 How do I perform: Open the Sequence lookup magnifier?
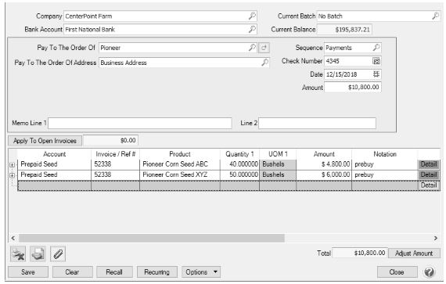coord(376,48)
